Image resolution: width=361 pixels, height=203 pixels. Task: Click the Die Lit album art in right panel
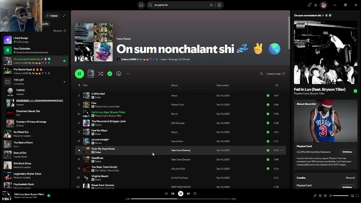326,52
